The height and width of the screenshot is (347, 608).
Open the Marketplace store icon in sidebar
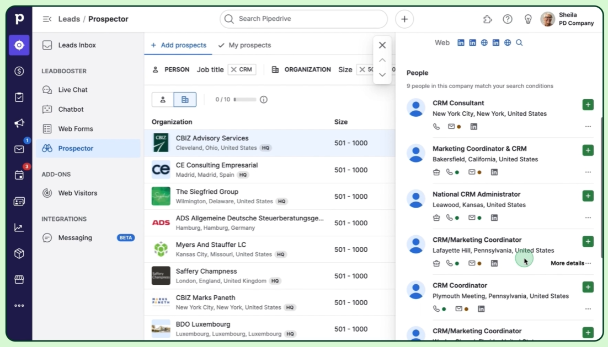tap(19, 279)
